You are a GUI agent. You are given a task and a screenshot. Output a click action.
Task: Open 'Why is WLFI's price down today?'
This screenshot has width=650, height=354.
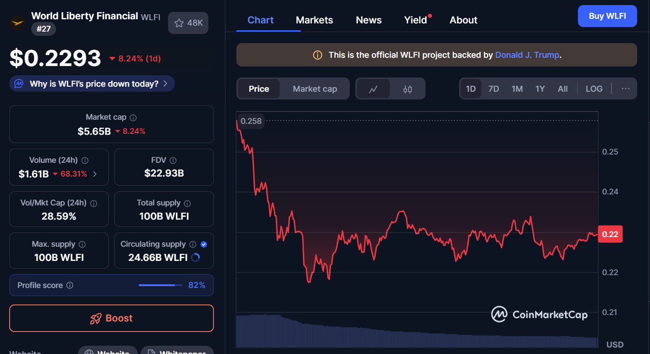(x=92, y=84)
